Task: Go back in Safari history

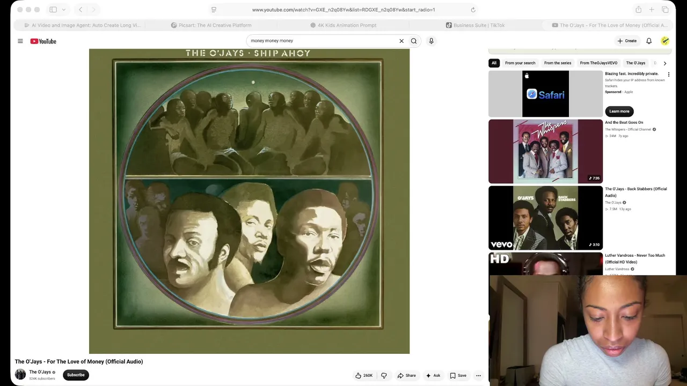Action: 81,10
